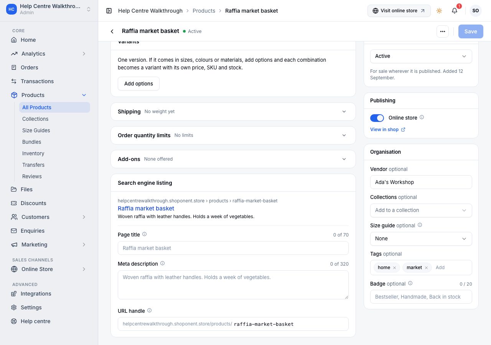This screenshot has width=491, height=345.
Task: Click the Meta description text area
Action: click(233, 285)
